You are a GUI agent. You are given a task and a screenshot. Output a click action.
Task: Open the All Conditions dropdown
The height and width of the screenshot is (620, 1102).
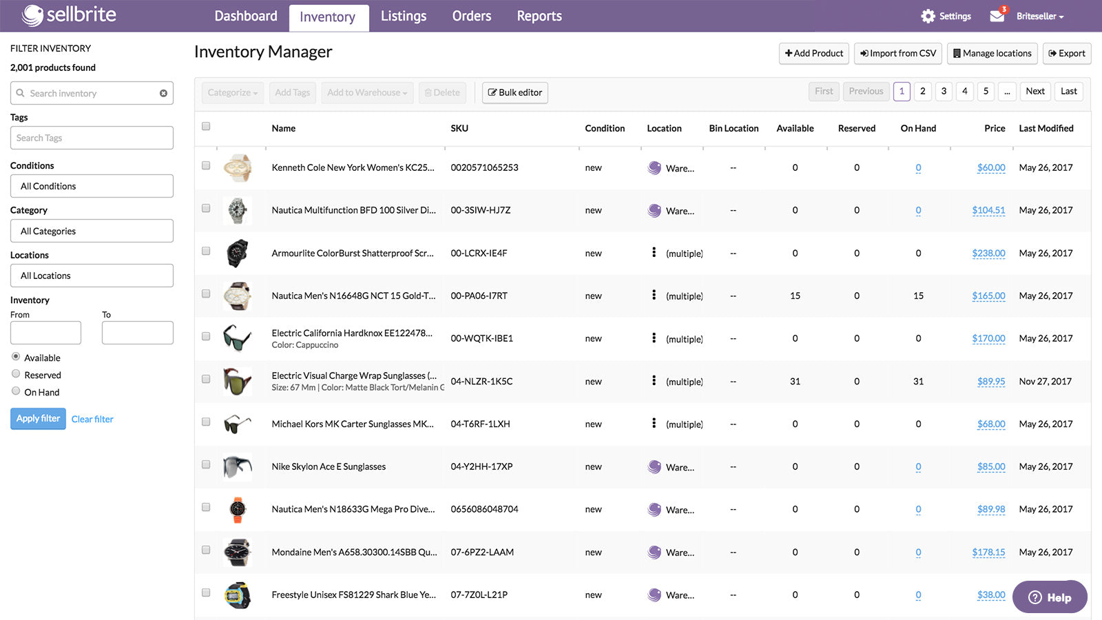click(91, 185)
